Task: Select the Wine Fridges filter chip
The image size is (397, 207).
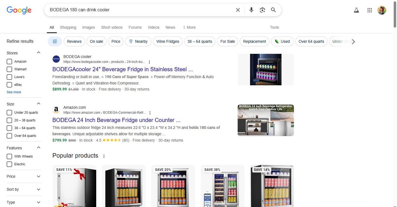Action: pyautogui.click(x=168, y=41)
